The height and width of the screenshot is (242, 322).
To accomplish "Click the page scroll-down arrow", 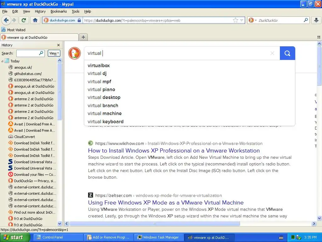I will click(x=319, y=218).
